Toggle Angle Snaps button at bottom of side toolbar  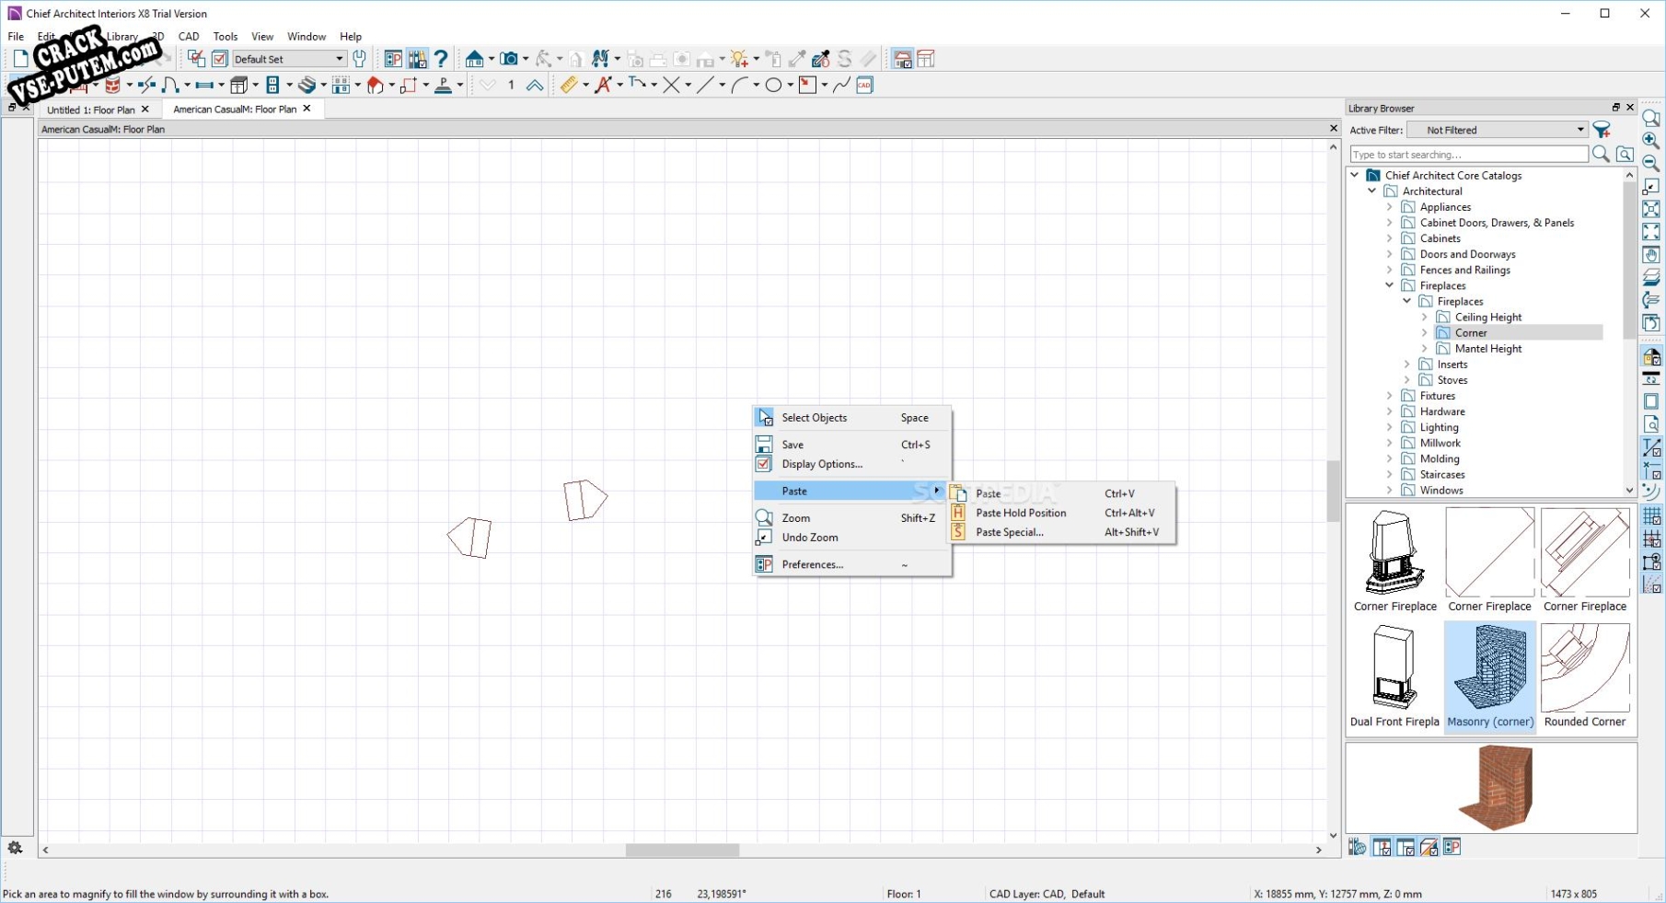point(1651,584)
